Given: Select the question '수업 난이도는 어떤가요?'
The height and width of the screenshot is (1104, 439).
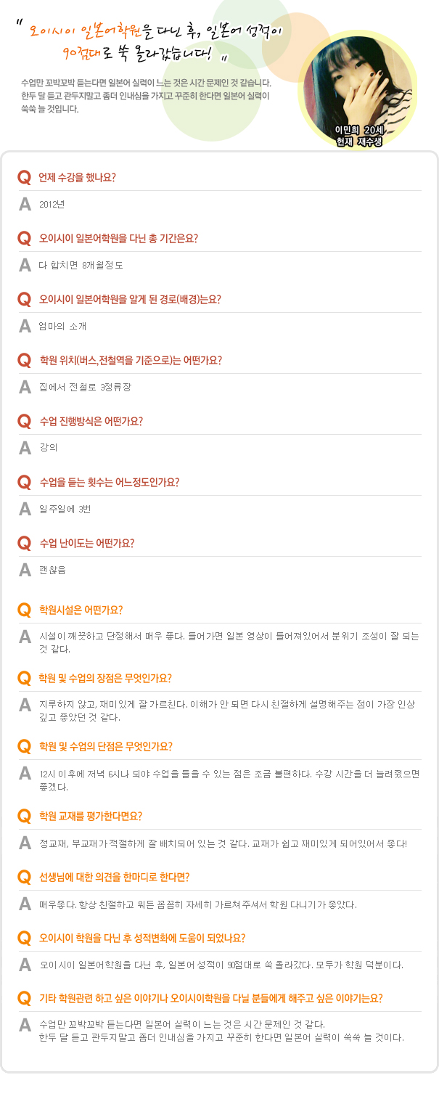Looking at the screenshot, I should pos(87,543).
